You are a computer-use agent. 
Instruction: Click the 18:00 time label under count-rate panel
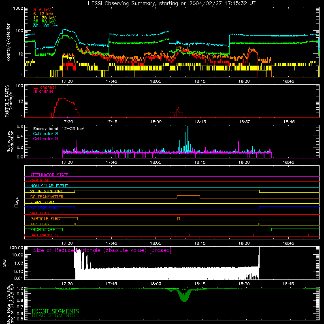coord(156,81)
